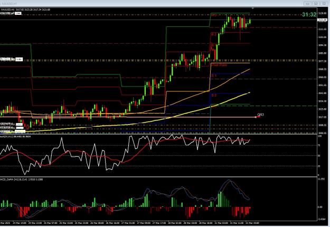The image size is (330, 227).
Task: Click the current price tag 3121.68 on price axis
Action: click(x=322, y=20)
